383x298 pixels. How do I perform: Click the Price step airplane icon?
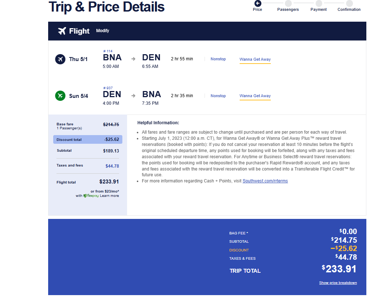click(257, 3)
